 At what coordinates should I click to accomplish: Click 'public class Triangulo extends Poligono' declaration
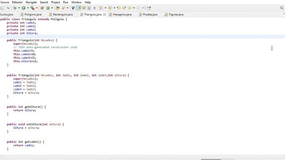[x=34, y=19]
